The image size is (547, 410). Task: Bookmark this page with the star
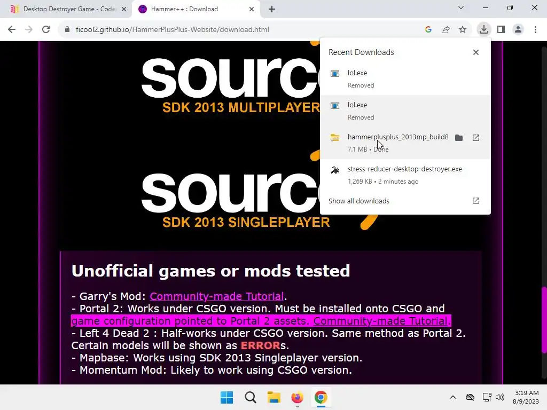pos(463,30)
